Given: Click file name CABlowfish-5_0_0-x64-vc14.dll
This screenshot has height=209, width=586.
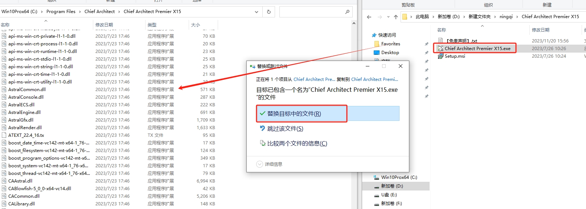Looking at the screenshot, I should [x=40, y=189].
